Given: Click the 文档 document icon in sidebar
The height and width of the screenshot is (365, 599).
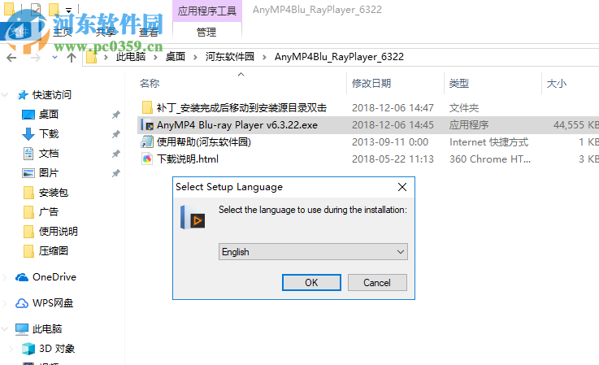Looking at the screenshot, I should pyautogui.click(x=28, y=154).
